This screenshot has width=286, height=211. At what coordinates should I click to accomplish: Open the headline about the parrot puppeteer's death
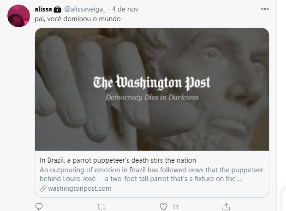118,160
